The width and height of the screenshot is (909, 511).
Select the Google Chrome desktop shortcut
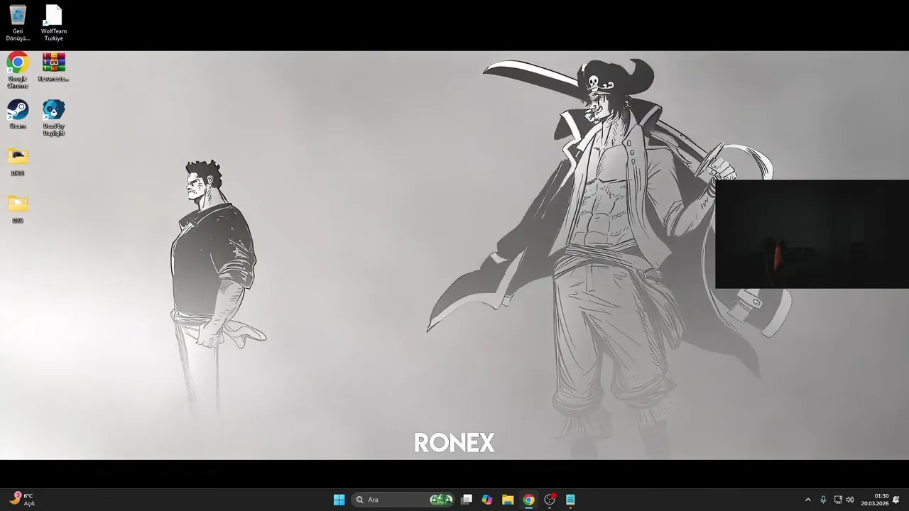[x=18, y=70]
